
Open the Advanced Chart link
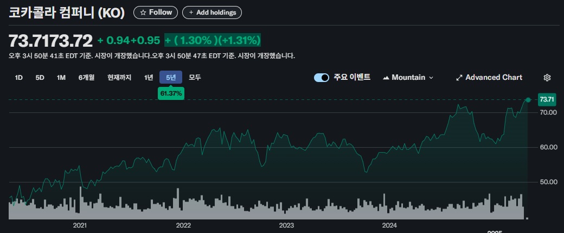pos(489,78)
